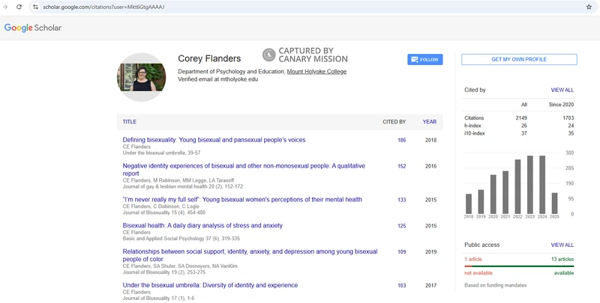Open 'I'm never really my full self' article
The image size is (600, 303).
click(242, 200)
